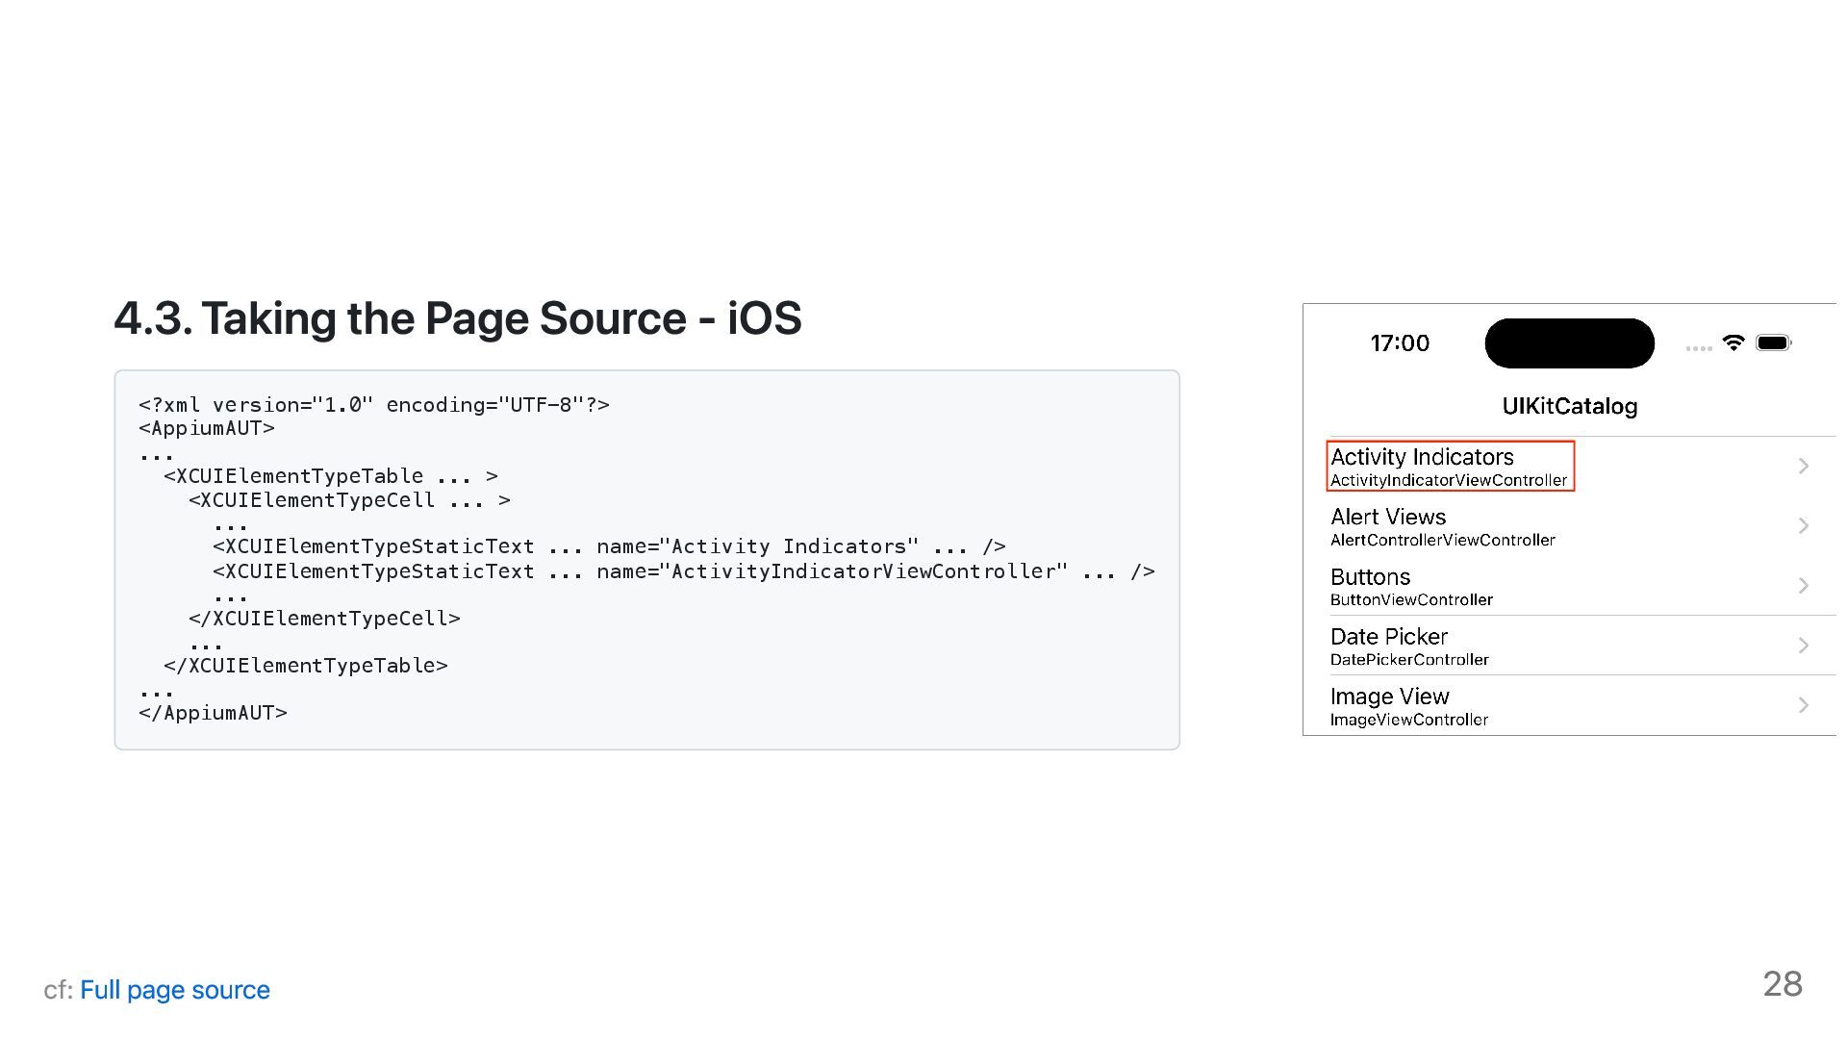Click the Wi-Fi status icon
Viewport: 1847px width, 1039px height.
(1733, 342)
